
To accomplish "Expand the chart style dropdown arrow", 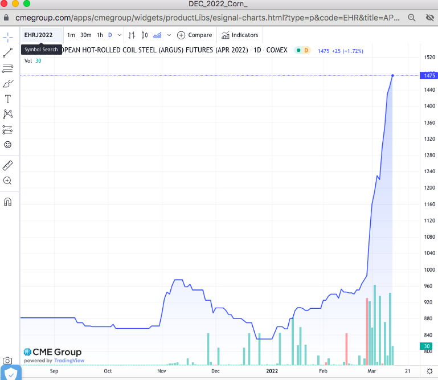I will (x=169, y=35).
